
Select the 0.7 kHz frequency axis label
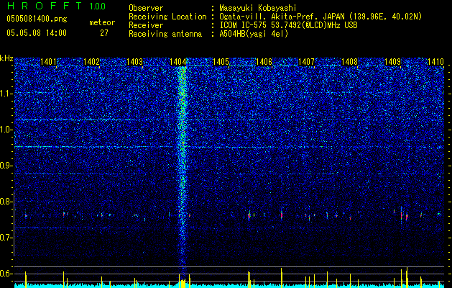pos(6,238)
